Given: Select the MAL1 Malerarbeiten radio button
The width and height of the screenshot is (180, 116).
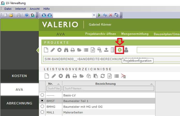Looking at the screenshot, I should pos(42,112).
